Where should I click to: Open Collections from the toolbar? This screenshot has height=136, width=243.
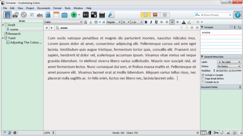(x=16, y=15)
